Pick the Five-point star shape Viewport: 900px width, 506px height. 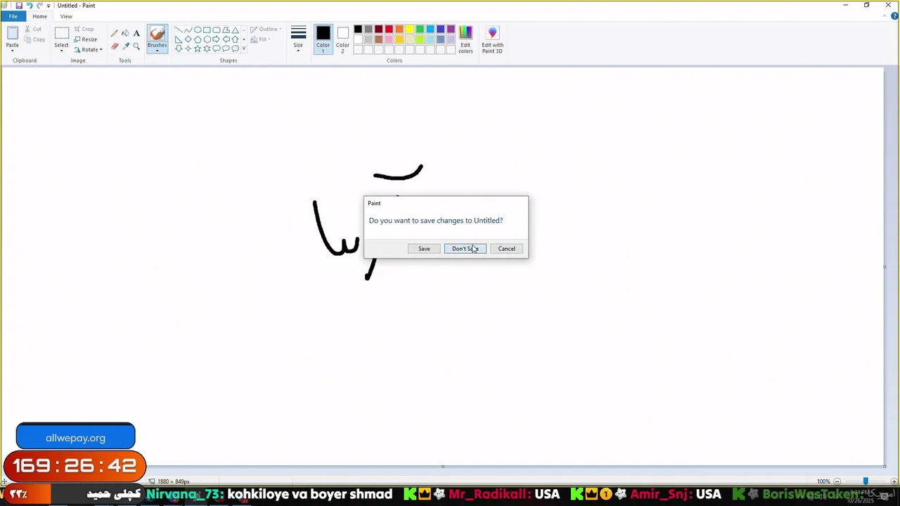198,48
